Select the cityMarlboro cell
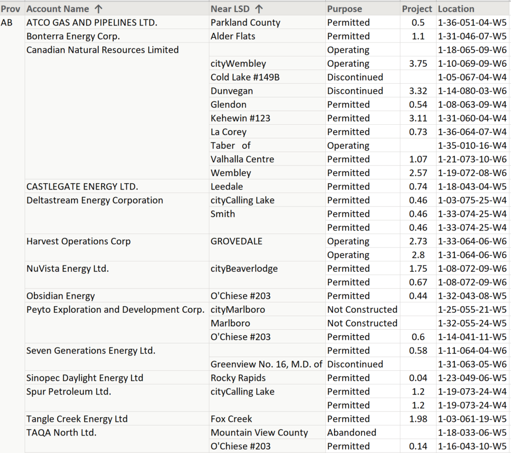The height and width of the screenshot is (453, 511). tap(238, 310)
